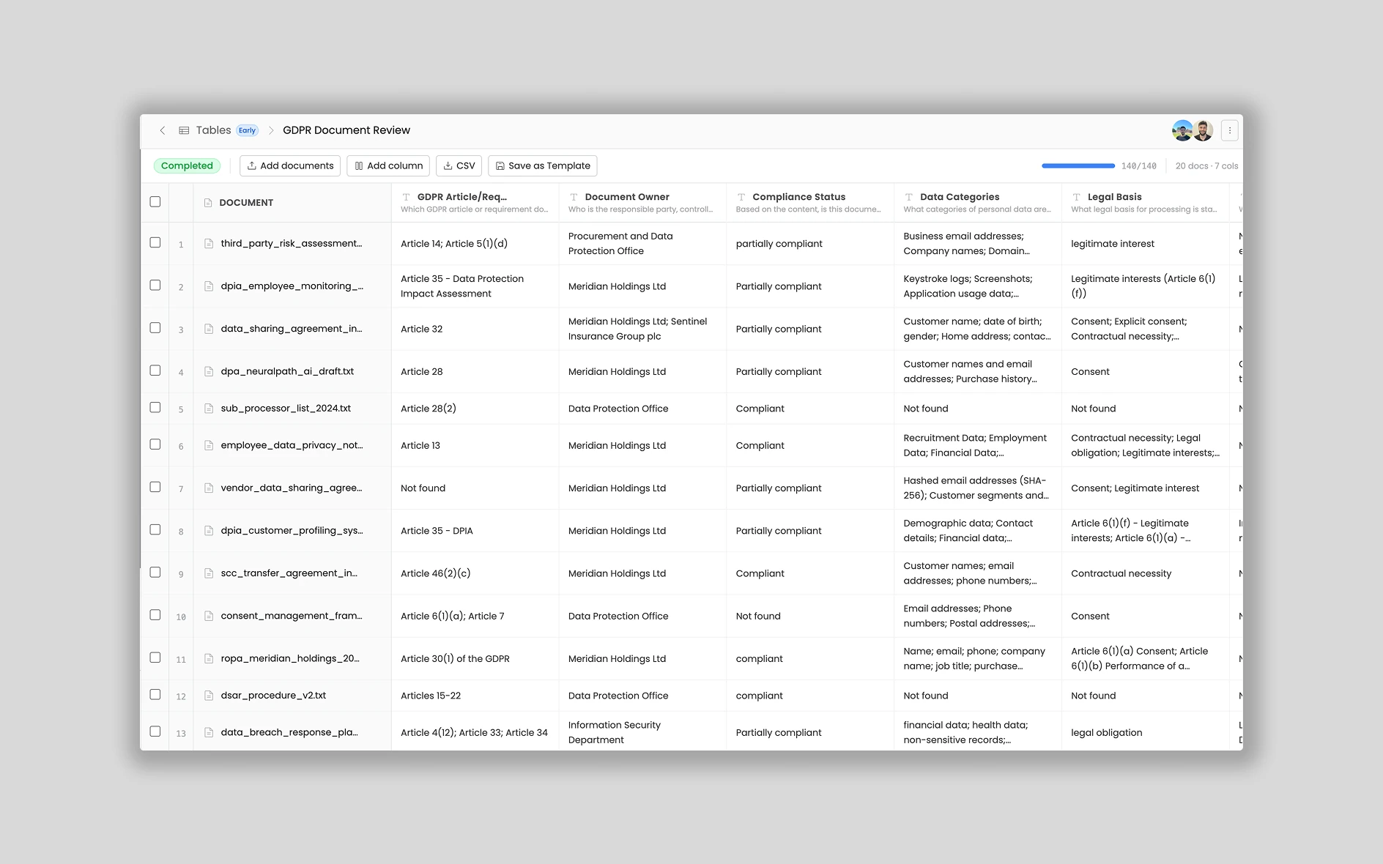This screenshot has height=864, width=1383.
Task: Click the 140/140 progress bar
Action: coord(1078,165)
